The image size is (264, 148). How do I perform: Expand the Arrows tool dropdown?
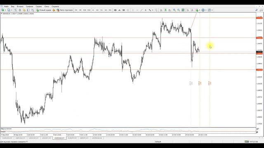click(x=153, y=10)
